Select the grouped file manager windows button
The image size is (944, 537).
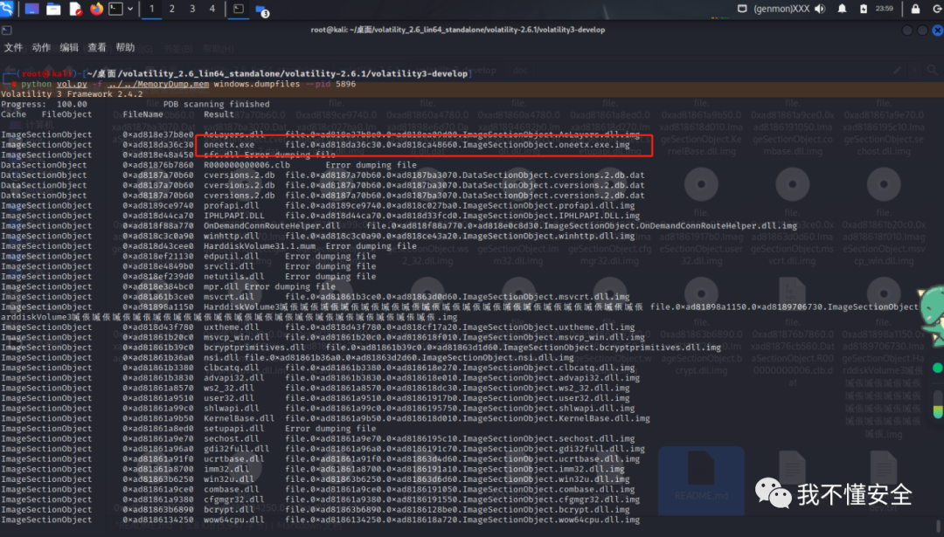pyautogui.click(x=262, y=10)
